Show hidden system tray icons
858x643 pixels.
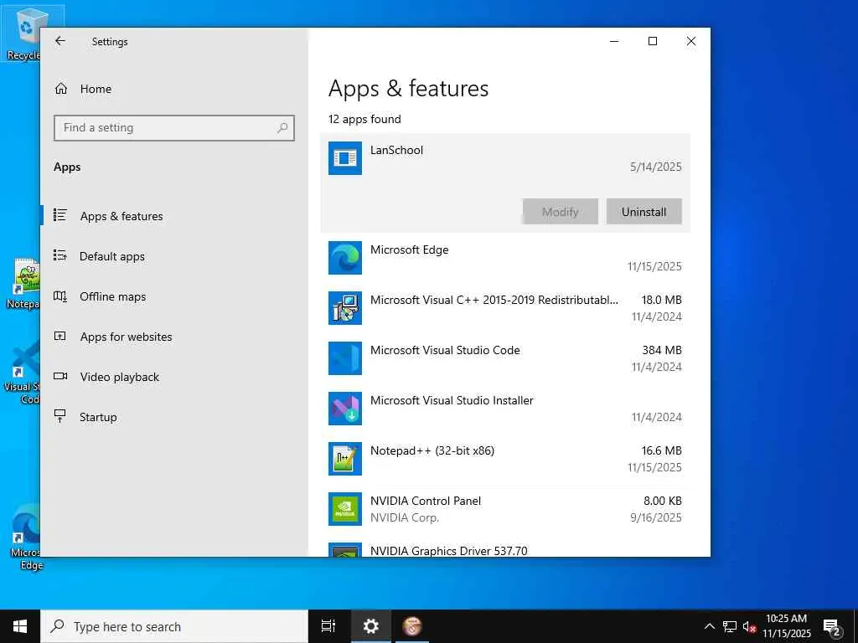pyautogui.click(x=709, y=626)
